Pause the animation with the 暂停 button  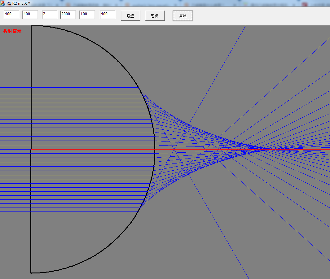point(155,16)
